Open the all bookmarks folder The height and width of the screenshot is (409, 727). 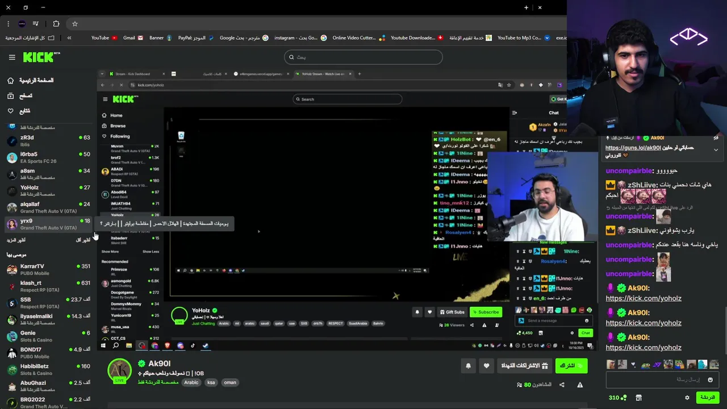tap(30, 38)
